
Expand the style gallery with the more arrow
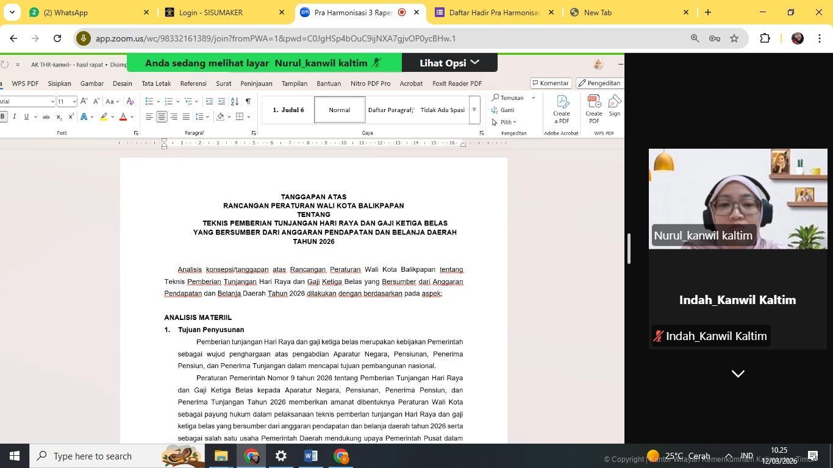[x=474, y=110]
